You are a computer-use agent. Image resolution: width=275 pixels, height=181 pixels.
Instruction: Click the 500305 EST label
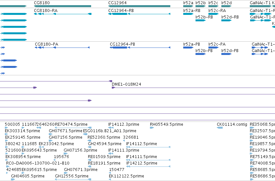[13, 124]
